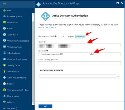Focus the Allowed Token Audiences field
The height and width of the screenshot is (110, 125).
tap(78, 76)
